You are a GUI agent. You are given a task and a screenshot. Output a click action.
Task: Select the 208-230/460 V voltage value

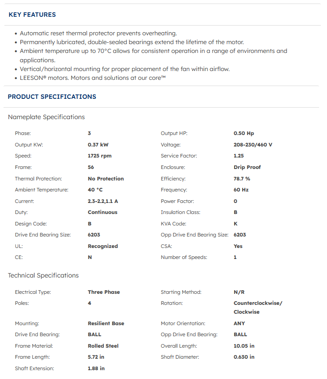click(253, 145)
